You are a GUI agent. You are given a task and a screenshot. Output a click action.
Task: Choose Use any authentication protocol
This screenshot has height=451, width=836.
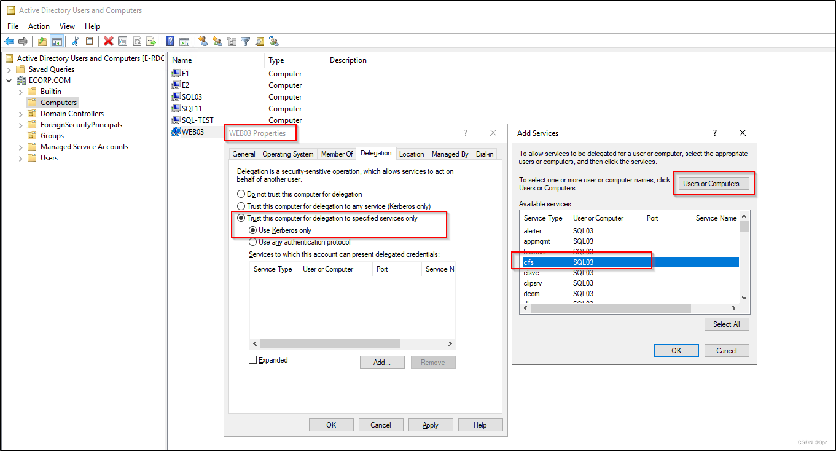(x=253, y=242)
